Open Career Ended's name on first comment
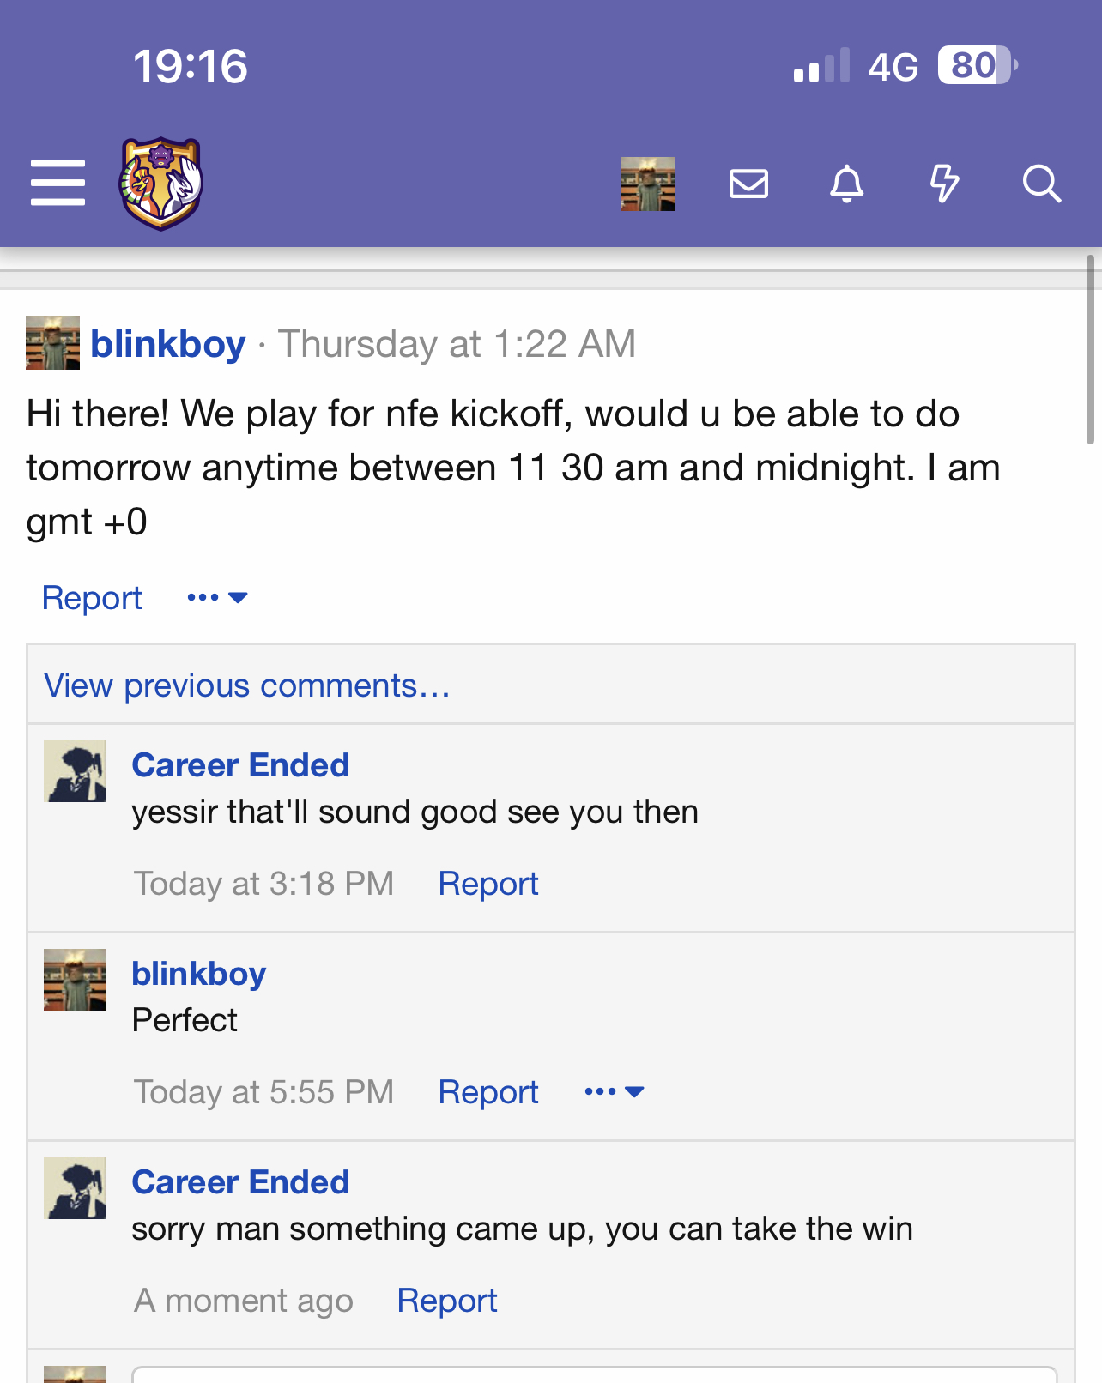This screenshot has width=1102, height=1383. [240, 765]
